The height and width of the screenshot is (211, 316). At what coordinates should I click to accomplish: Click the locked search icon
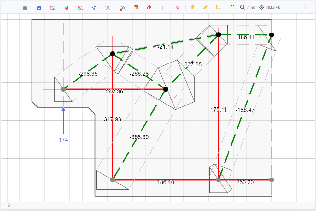point(122,8)
